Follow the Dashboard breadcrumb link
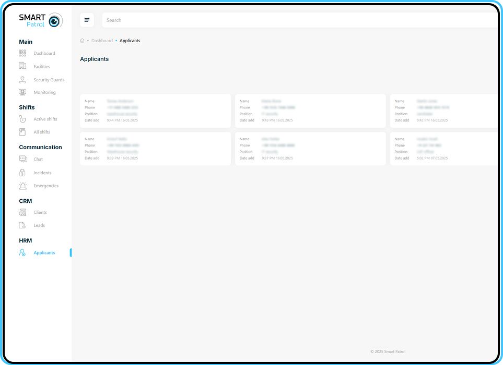 pyautogui.click(x=102, y=41)
